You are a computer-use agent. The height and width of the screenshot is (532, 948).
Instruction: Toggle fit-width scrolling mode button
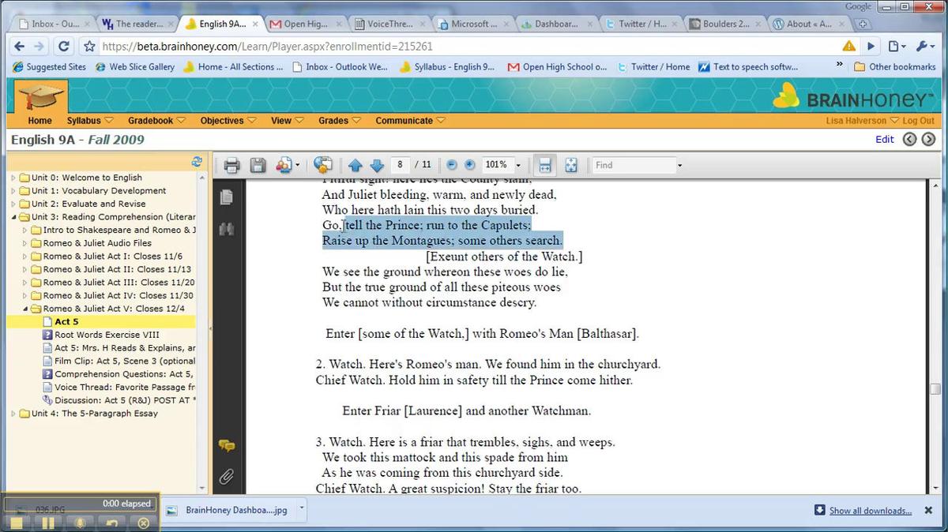pyautogui.click(x=544, y=165)
